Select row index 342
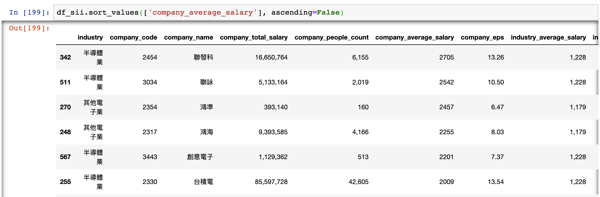 65,57
